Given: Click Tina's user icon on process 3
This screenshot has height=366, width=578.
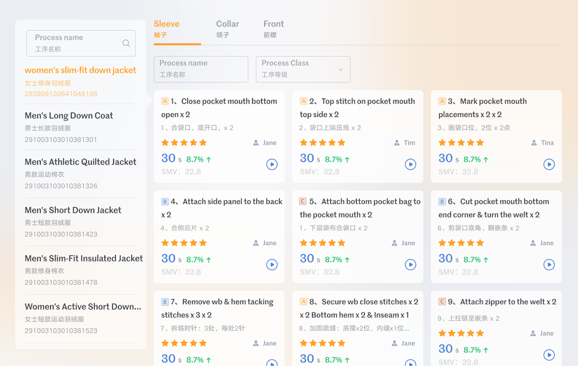Looking at the screenshot, I should pyautogui.click(x=534, y=143).
